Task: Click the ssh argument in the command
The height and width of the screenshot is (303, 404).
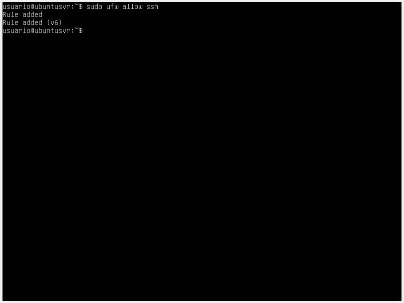Action: pos(152,6)
